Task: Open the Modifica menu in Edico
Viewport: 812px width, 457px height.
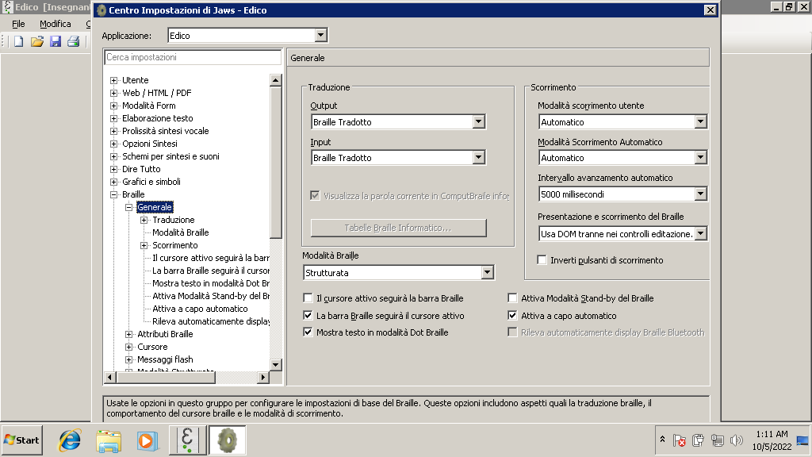Action: coord(55,24)
